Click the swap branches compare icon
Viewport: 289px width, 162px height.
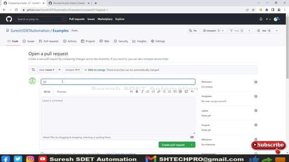pos(33,70)
